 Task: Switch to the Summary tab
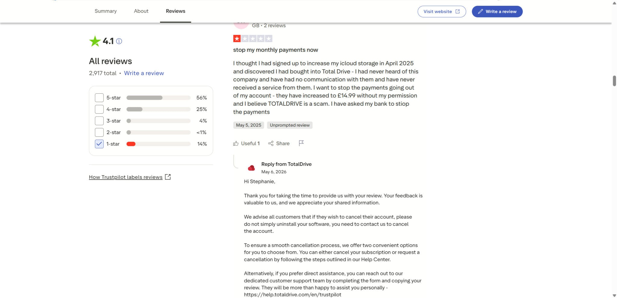(x=105, y=11)
